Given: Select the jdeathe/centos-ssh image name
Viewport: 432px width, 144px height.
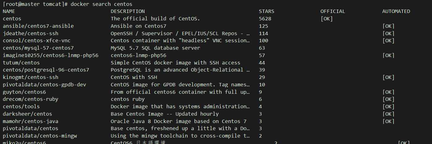Looking at the screenshot, I should [31, 33].
